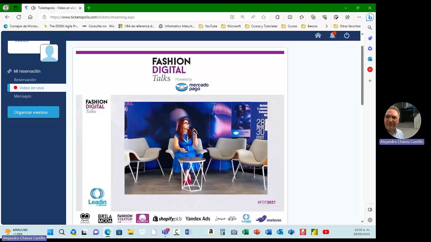Open the user profile avatar in sidebar
The width and height of the screenshot is (431, 242).
49,53
